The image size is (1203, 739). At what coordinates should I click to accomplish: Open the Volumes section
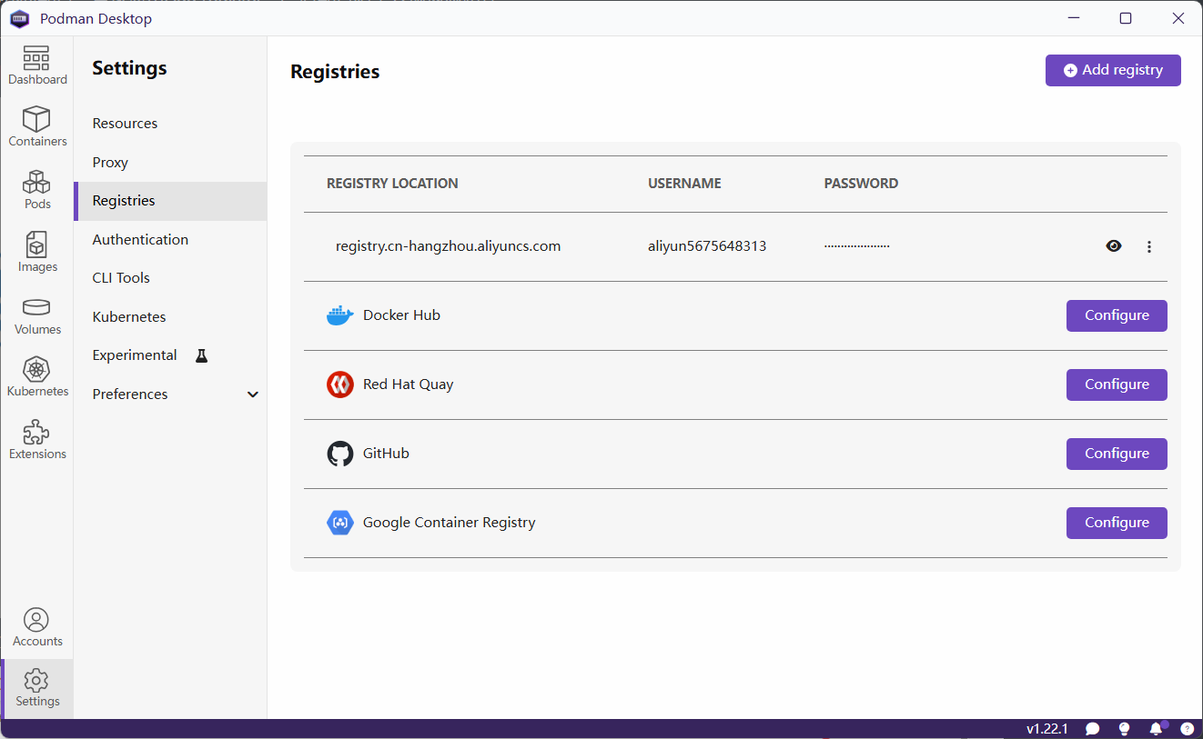click(37, 315)
